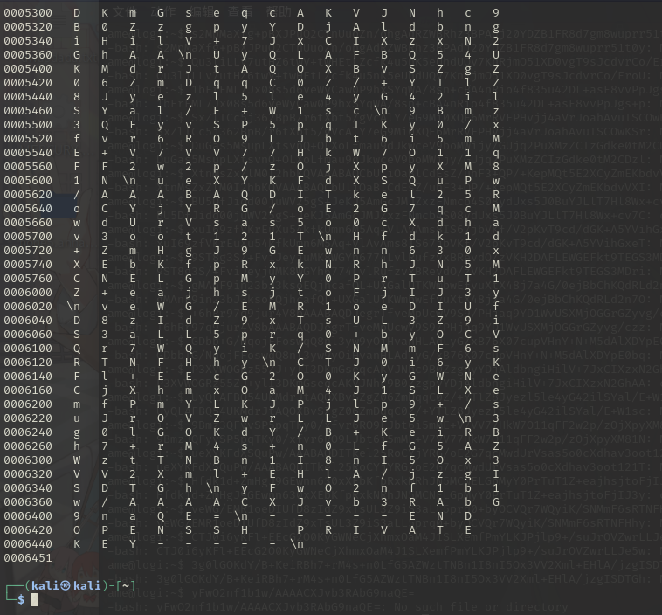Click the offset 0005440
Image resolution: width=662 pixels, height=615 pixels.
pyautogui.click(x=28, y=97)
